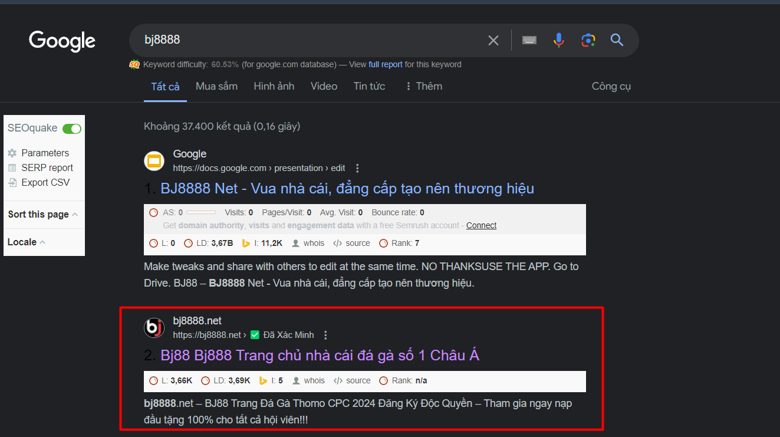Open three-dot menu of docs.google.com result

(357, 168)
